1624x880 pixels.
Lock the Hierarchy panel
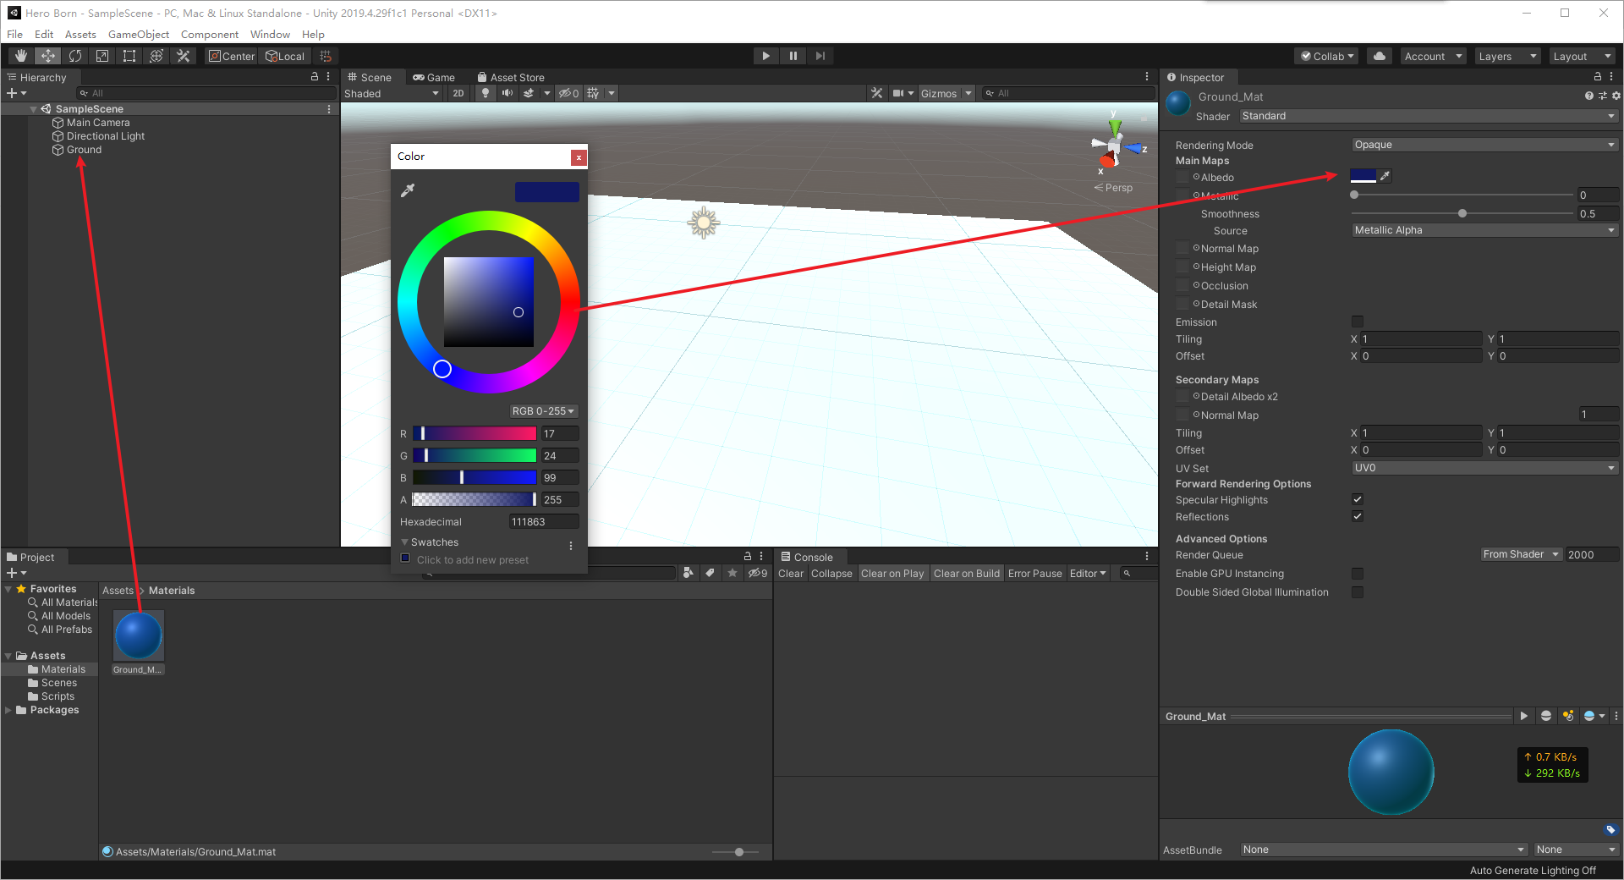(x=315, y=77)
